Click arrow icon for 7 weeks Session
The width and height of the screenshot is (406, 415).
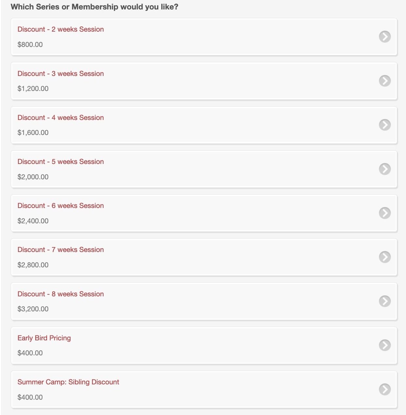[385, 257]
